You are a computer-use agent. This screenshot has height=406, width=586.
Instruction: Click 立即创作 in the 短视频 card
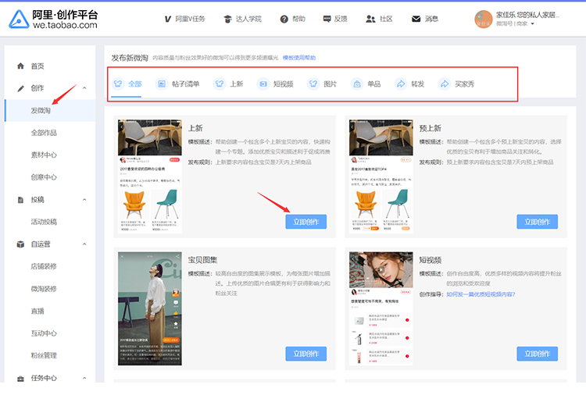[538, 354]
